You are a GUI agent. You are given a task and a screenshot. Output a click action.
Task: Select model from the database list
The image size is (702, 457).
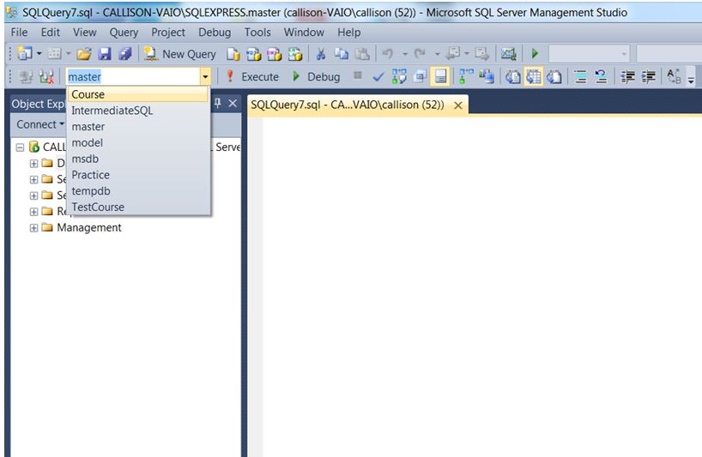click(138, 142)
